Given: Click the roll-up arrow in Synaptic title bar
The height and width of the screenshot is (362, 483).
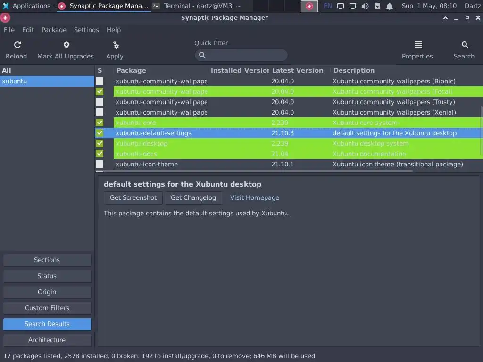Looking at the screenshot, I should coord(445,18).
